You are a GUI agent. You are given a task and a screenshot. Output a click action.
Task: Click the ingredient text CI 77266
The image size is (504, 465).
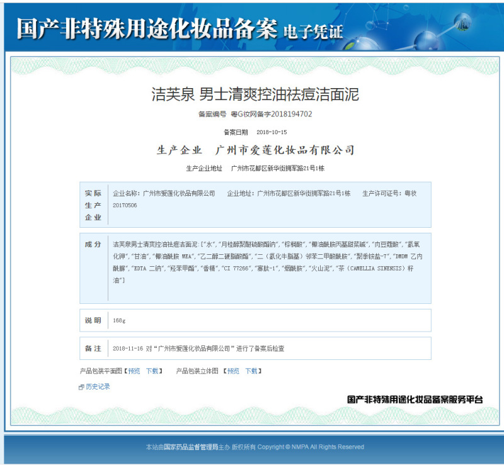tap(238, 269)
